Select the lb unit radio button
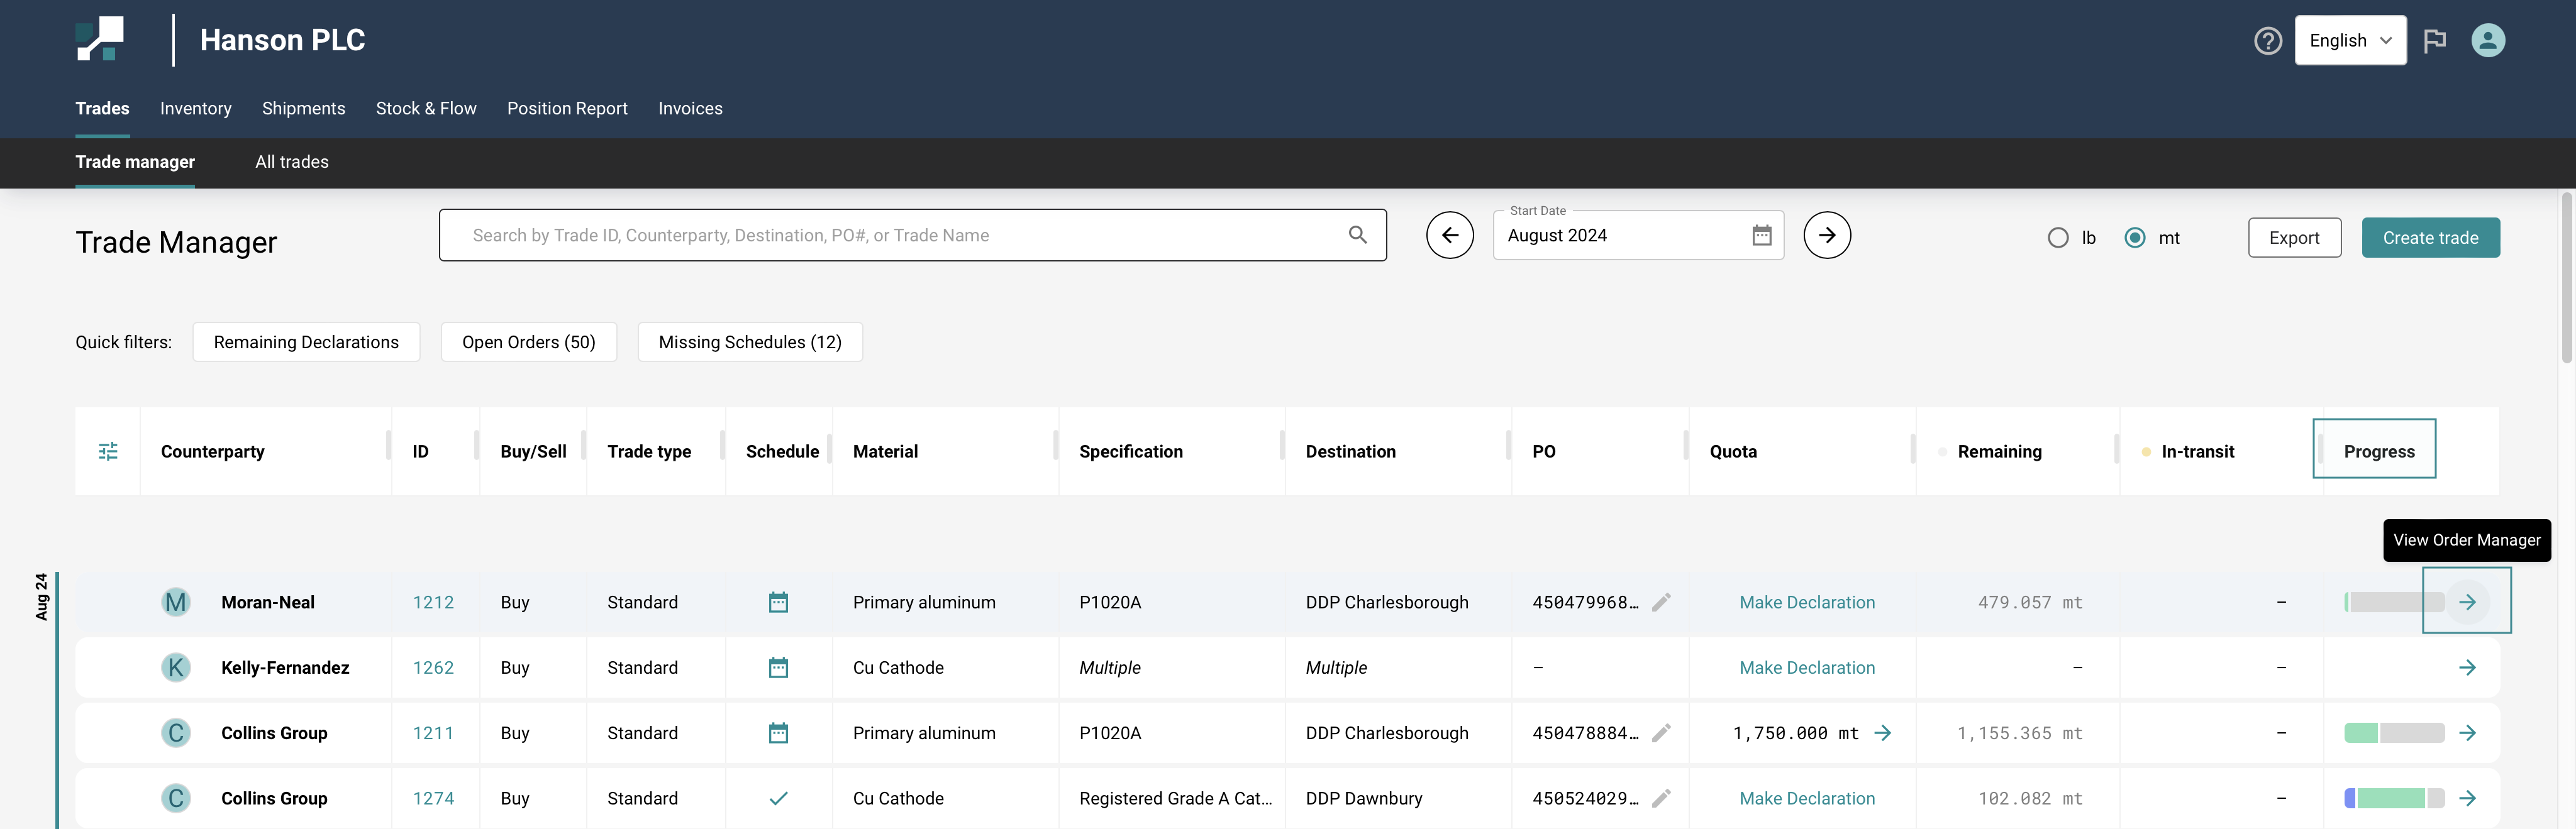 pos(2058,238)
